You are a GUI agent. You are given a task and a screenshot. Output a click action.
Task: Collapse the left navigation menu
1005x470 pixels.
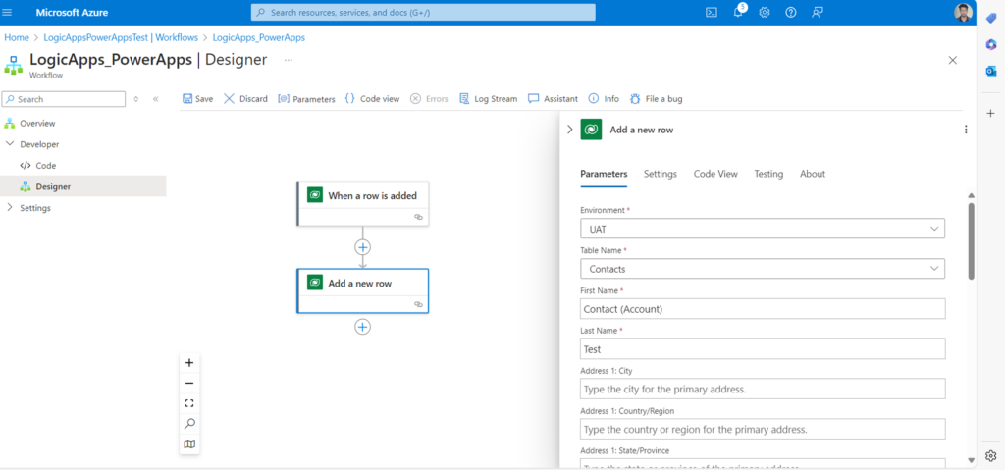pos(155,99)
